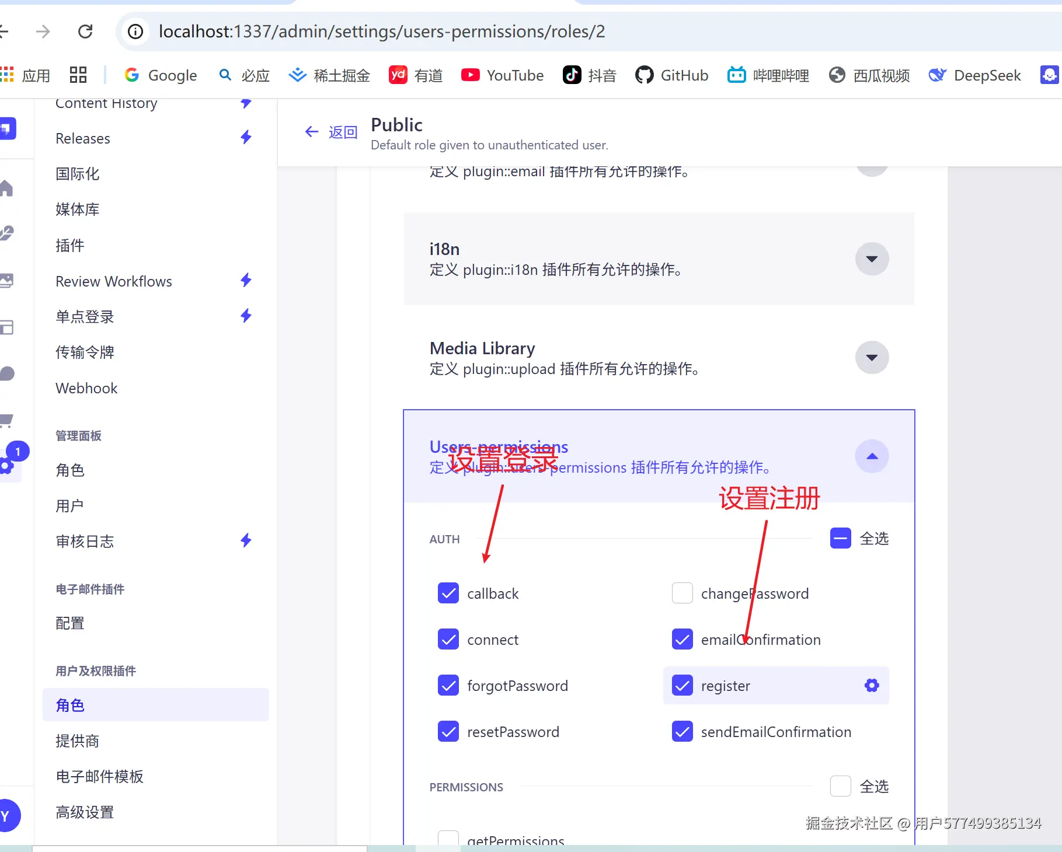
Task: Reload the browser page
Action: click(85, 32)
